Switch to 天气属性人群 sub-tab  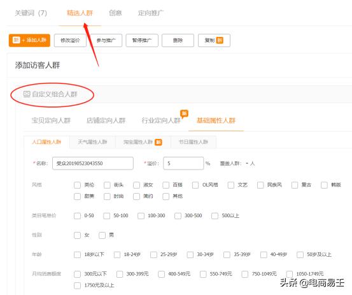pyautogui.click(x=92, y=142)
